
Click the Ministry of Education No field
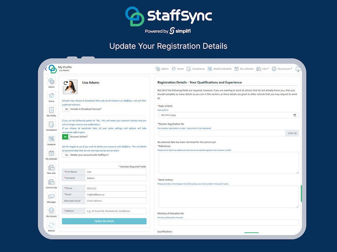pyautogui.click(x=229, y=222)
